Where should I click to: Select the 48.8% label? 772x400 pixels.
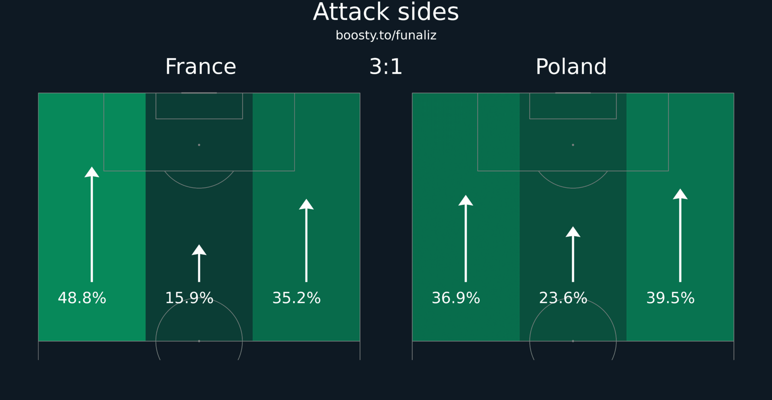[82, 298]
